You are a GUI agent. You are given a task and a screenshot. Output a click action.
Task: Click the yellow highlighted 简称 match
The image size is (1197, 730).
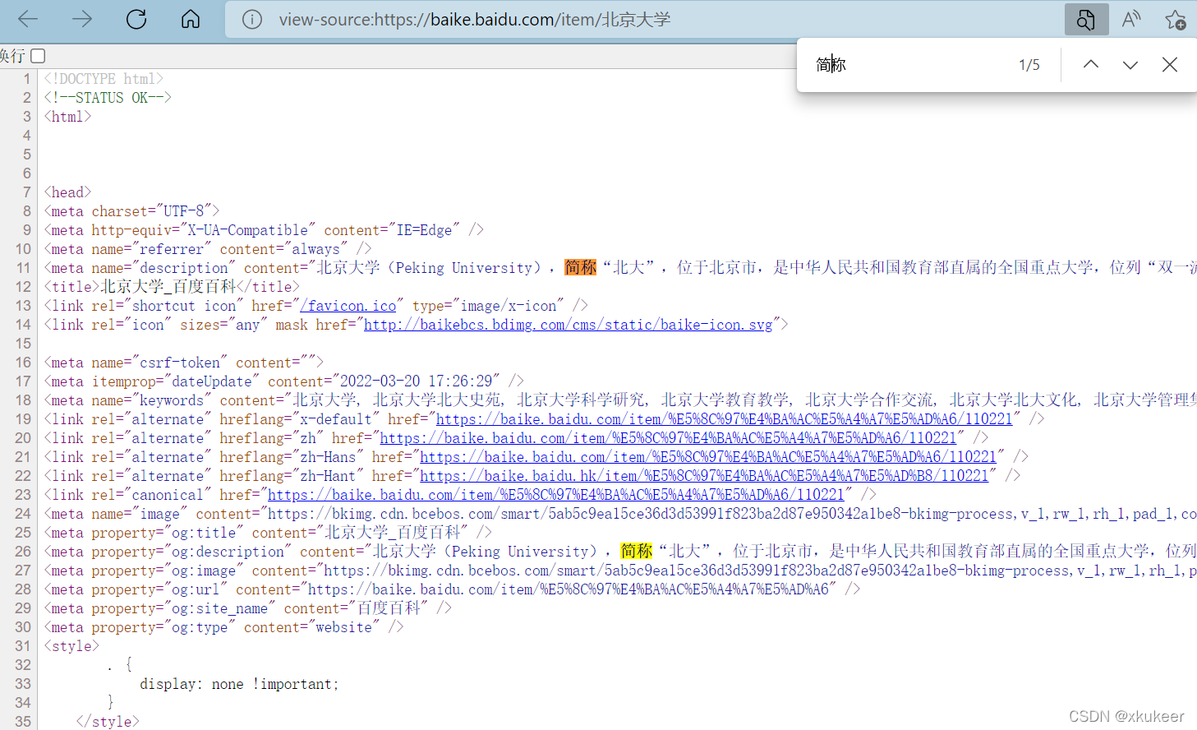point(637,551)
